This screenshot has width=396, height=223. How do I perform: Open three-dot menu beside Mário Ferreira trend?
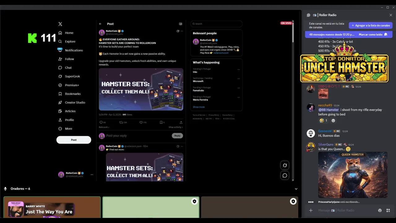[x=239, y=97]
